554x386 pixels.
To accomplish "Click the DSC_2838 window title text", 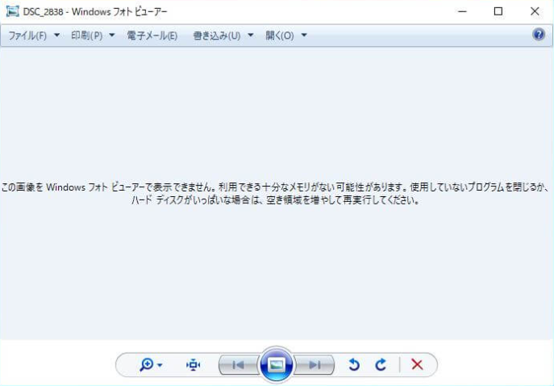I will [95, 11].
